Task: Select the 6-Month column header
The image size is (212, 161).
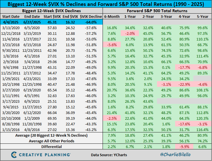Action: 112,17
